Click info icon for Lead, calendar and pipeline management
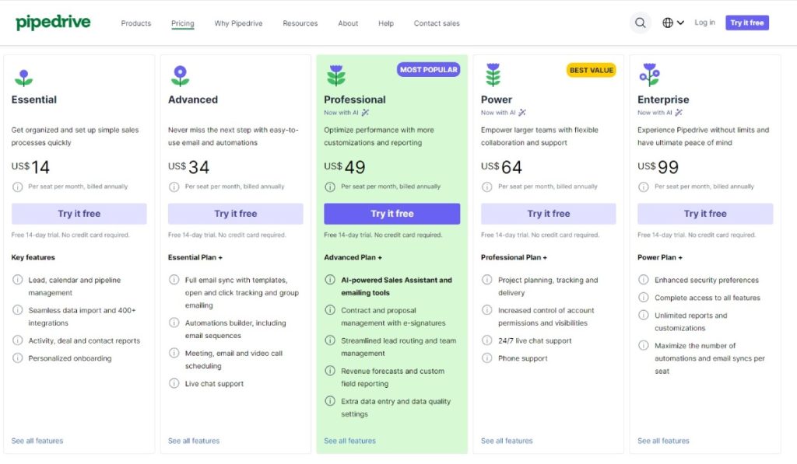This screenshot has width=797, height=464. 17,280
